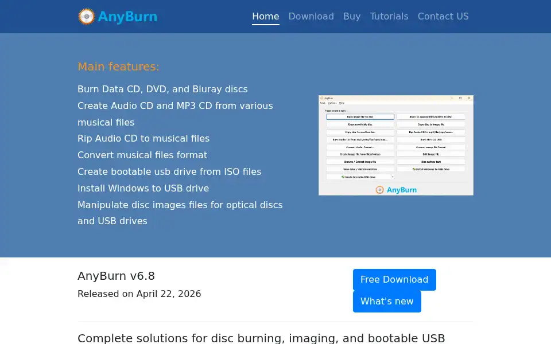Open the Buy page
This screenshot has width=551, height=344.
352,17
